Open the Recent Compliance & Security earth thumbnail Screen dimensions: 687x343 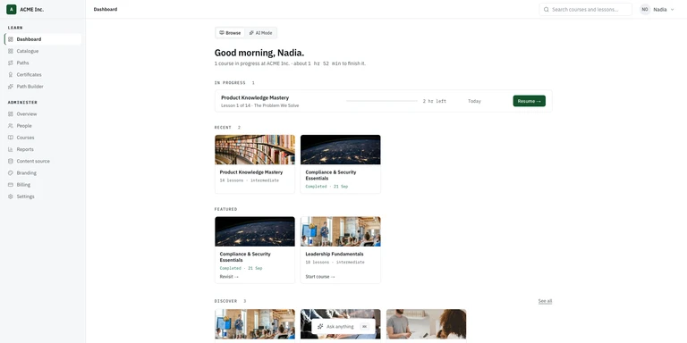click(341, 150)
